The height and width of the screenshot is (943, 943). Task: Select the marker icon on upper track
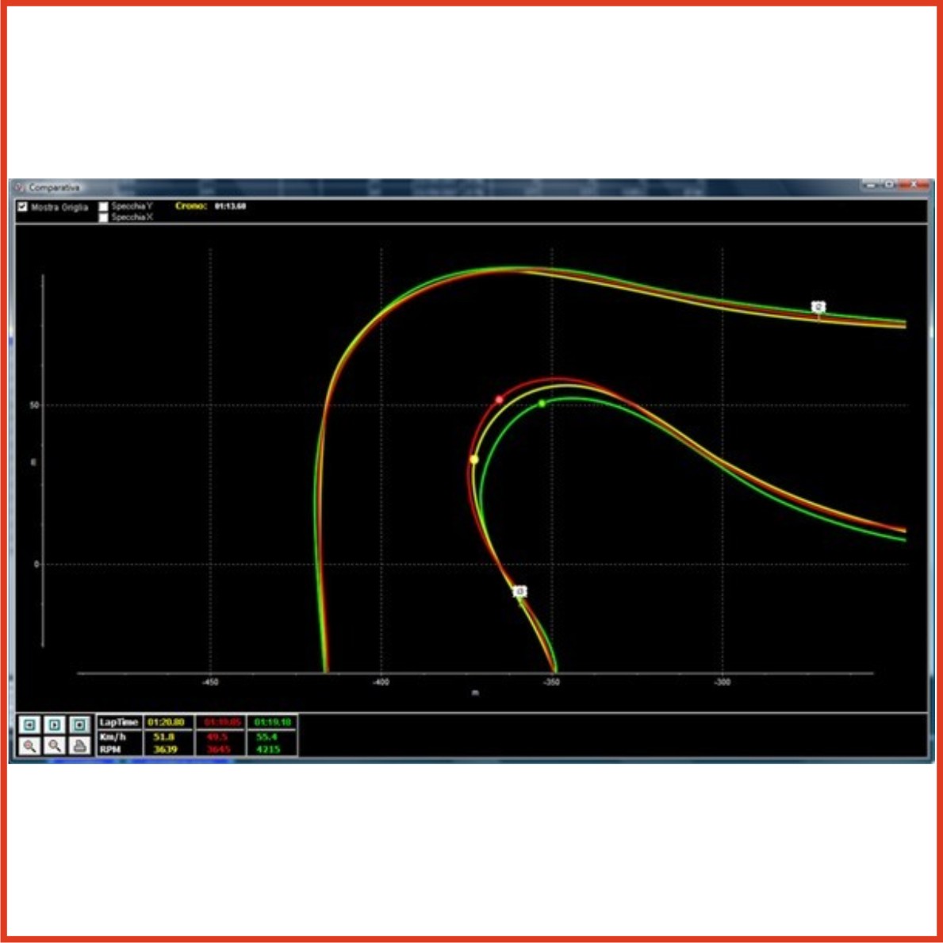point(818,307)
